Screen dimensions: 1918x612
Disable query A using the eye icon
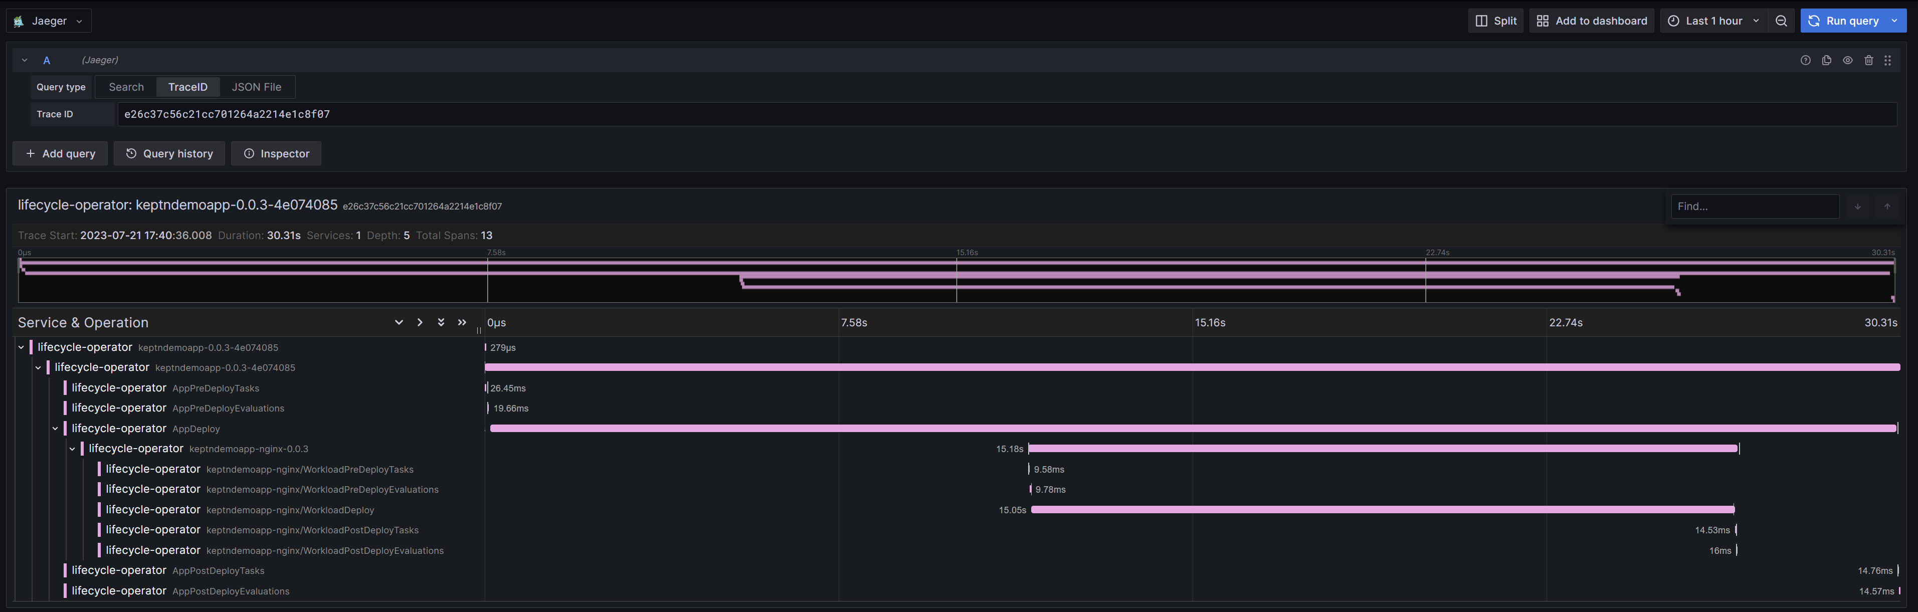(x=1847, y=60)
